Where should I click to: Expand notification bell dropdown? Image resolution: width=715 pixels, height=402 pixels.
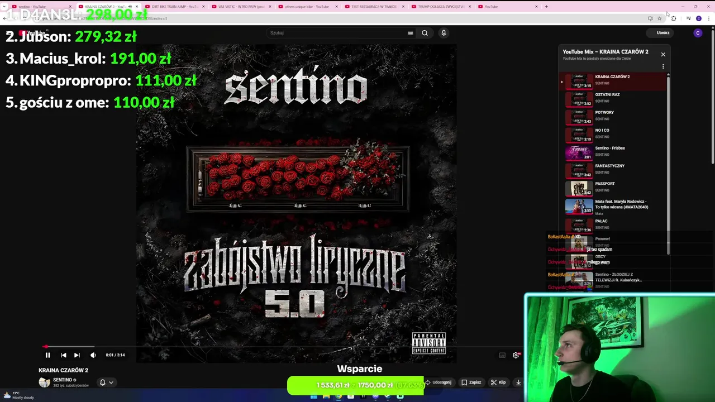coord(106,382)
